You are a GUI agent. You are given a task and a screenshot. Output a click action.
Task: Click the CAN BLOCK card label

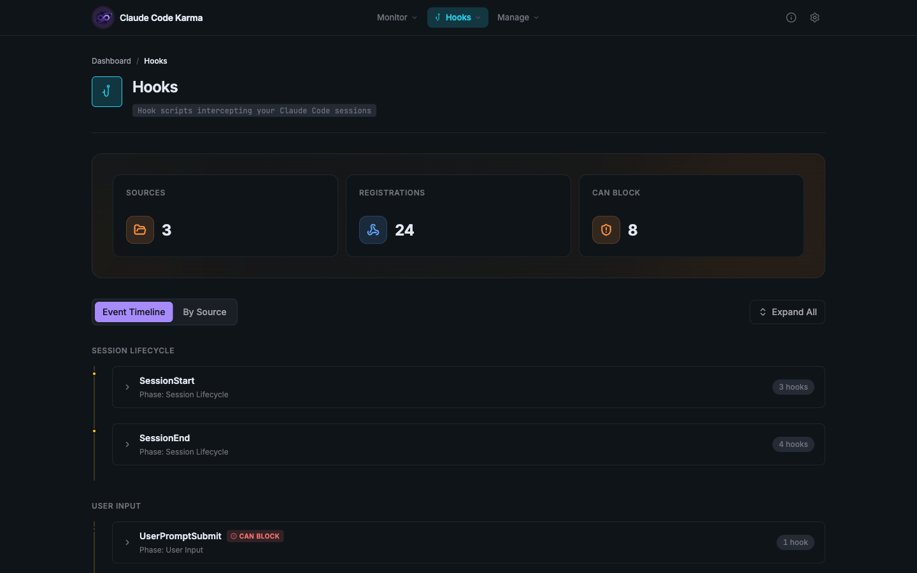coord(616,193)
